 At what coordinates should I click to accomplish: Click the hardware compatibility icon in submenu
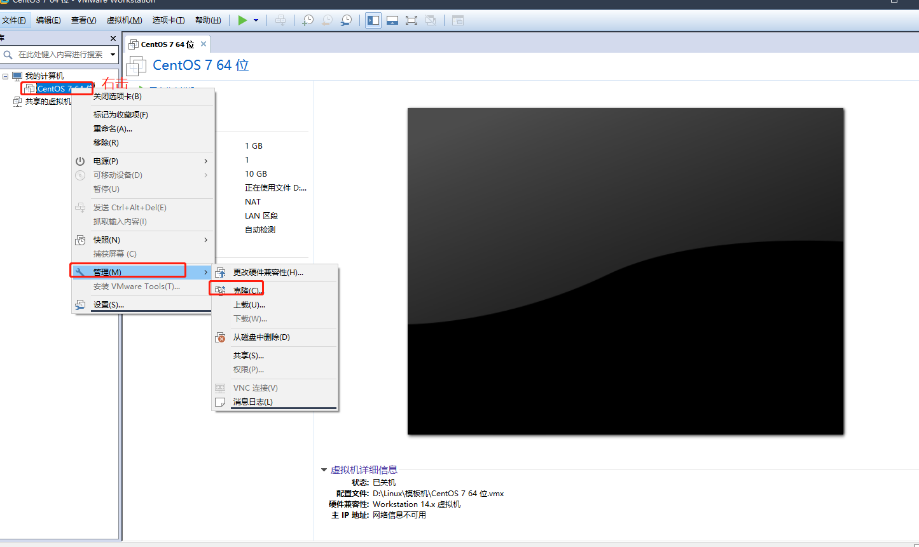(x=220, y=273)
